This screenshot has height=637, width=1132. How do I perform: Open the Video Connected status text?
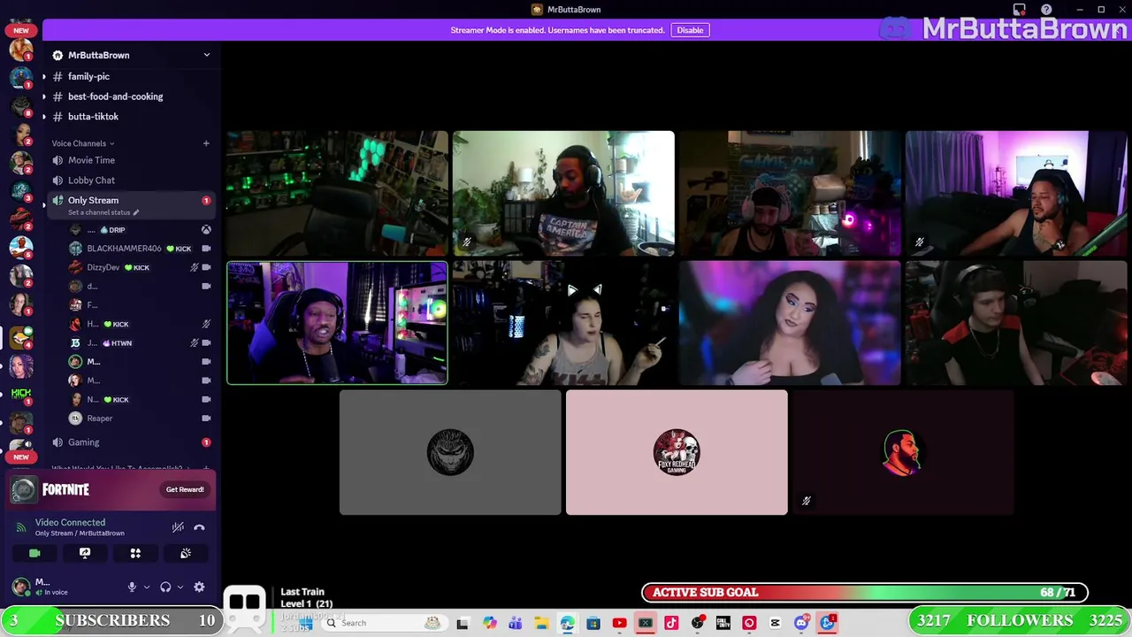point(70,523)
